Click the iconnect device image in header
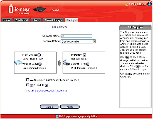 pyautogui.click(x=40, y=9)
